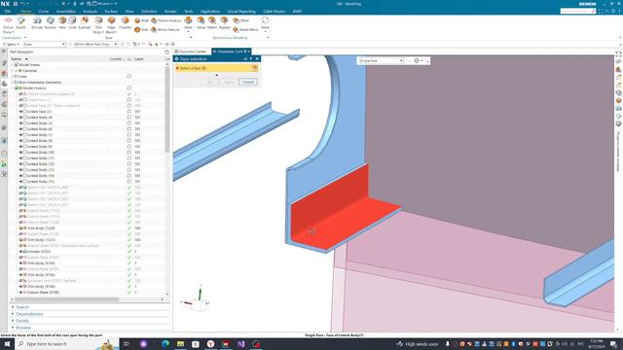Expand the Model Views tree node
Viewport: 623px width, 350px height.
(13, 65)
